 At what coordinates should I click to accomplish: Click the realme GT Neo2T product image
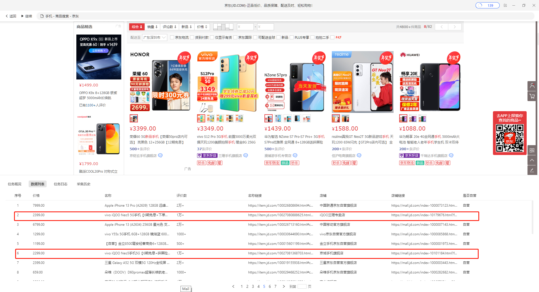(x=363, y=82)
